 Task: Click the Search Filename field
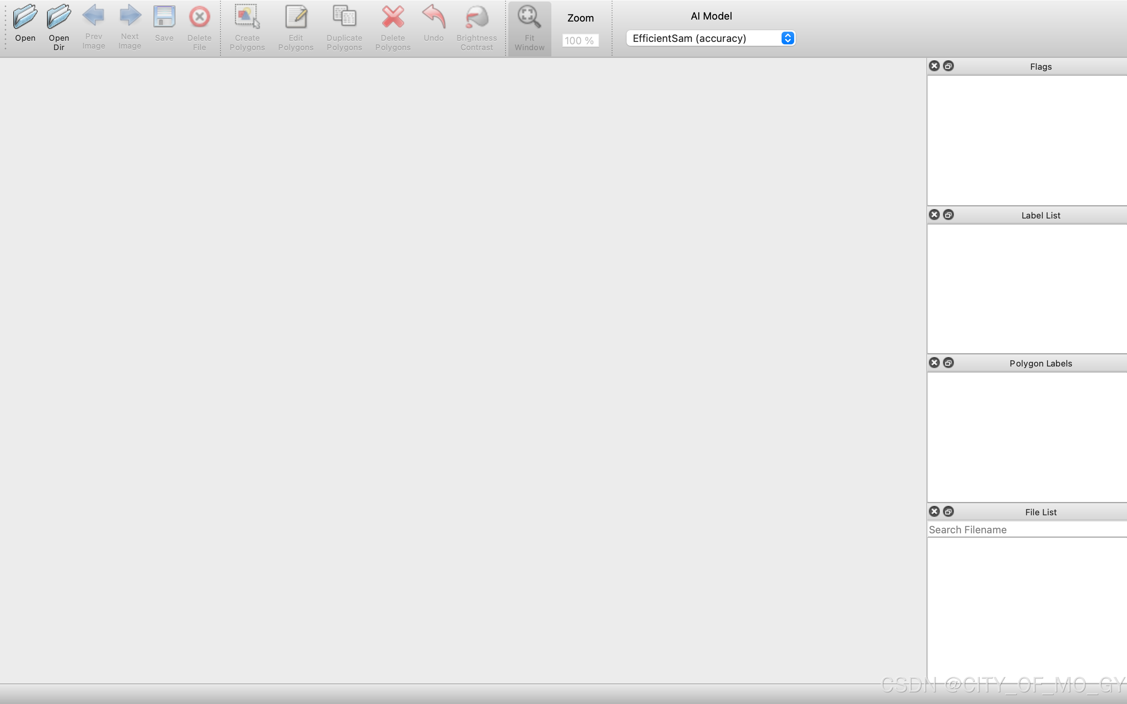1026,529
